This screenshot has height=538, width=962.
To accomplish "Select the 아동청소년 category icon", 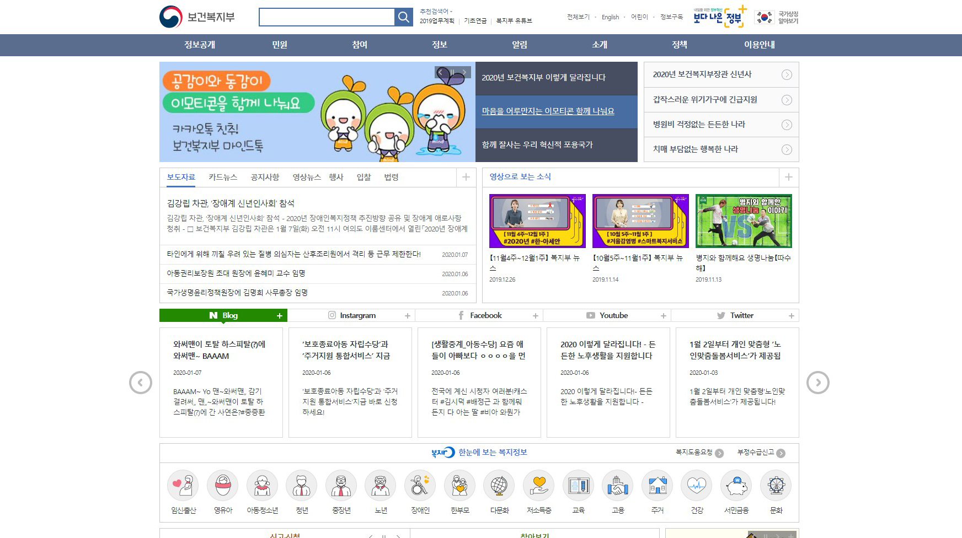I will (x=262, y=486).
